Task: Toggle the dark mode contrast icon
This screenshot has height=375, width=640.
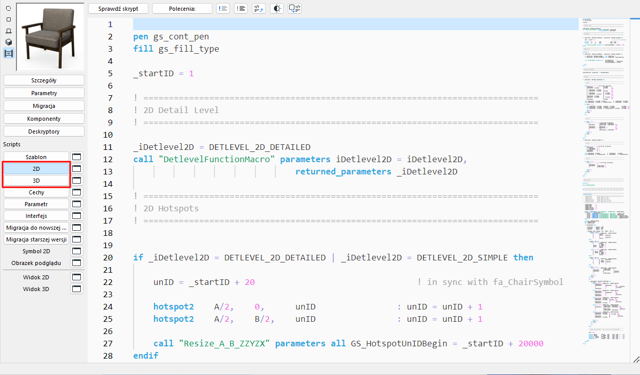Action: coord(276,8)
